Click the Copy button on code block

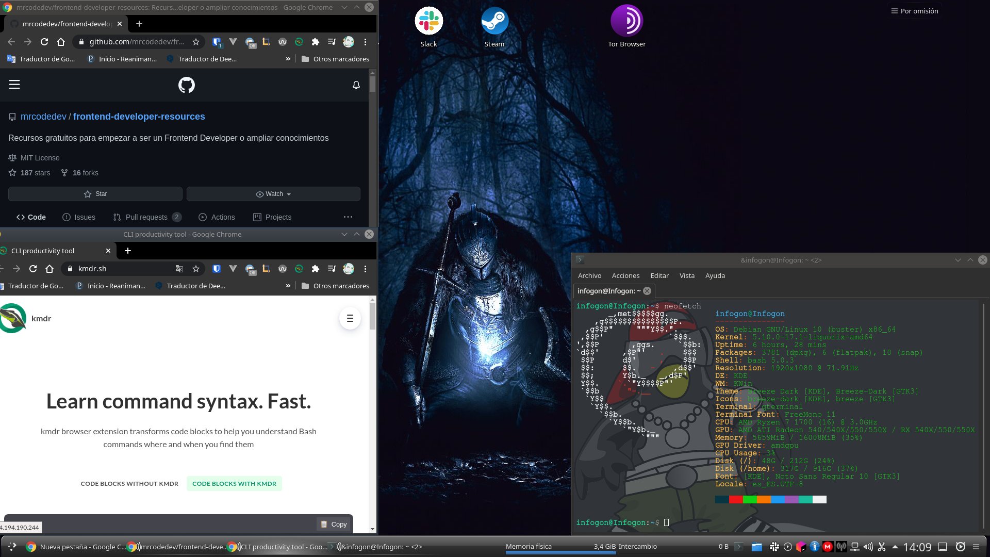pyautogui.click(x=334, y=524)
